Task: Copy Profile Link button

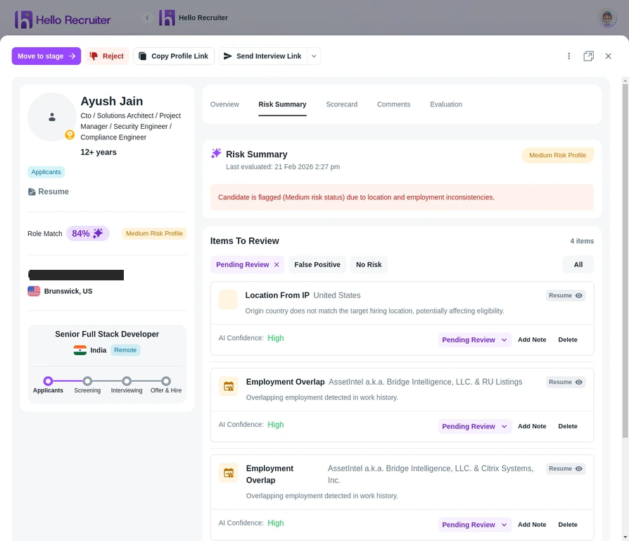Action: 174,56
